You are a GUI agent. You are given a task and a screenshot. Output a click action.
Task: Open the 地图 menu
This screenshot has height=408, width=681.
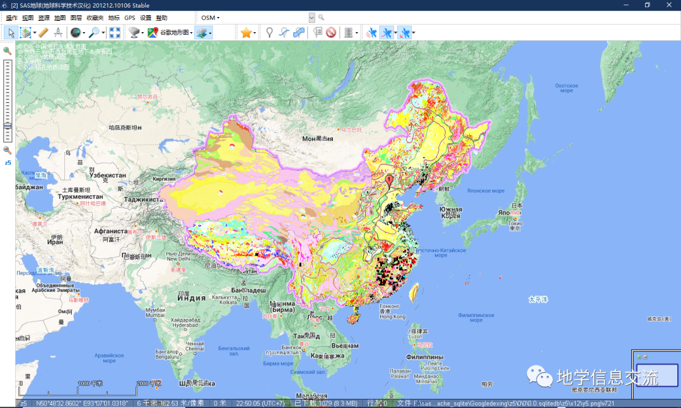click(x=60, y=18)
